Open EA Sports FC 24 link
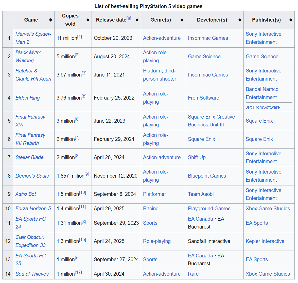This screenshot has height=283, width=298. [31, 223]
